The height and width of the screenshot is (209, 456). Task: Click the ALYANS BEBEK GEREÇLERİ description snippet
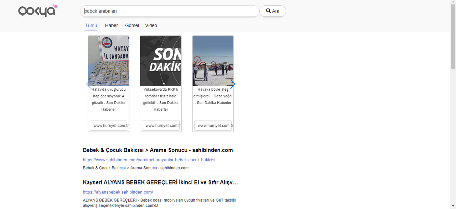pos(159,203)
